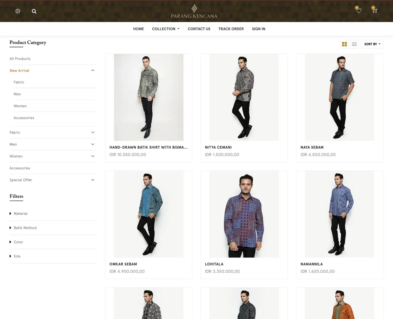
Task: Collapse the New Arrival category chevron
Action: click(93, 70)
